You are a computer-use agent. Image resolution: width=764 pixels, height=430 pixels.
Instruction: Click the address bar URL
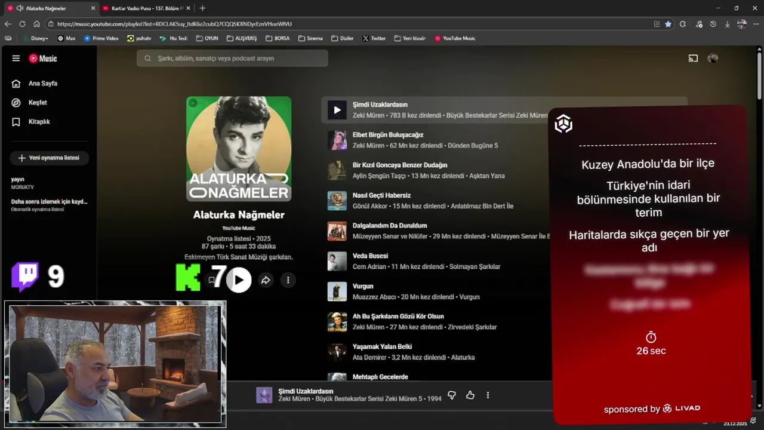pos(174,24)
